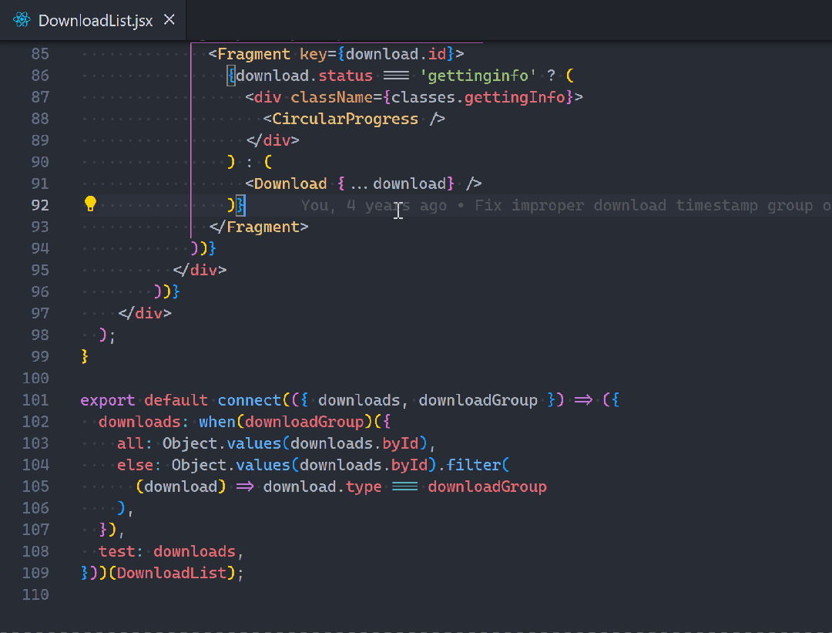The width and height of the screenshot is (832, 633).
Task: Close the DownloadList.jsx tab
Action: pyautogui.click(x=169, y=20)
